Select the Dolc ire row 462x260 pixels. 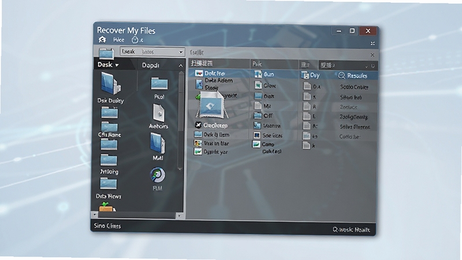coord(219,73)
